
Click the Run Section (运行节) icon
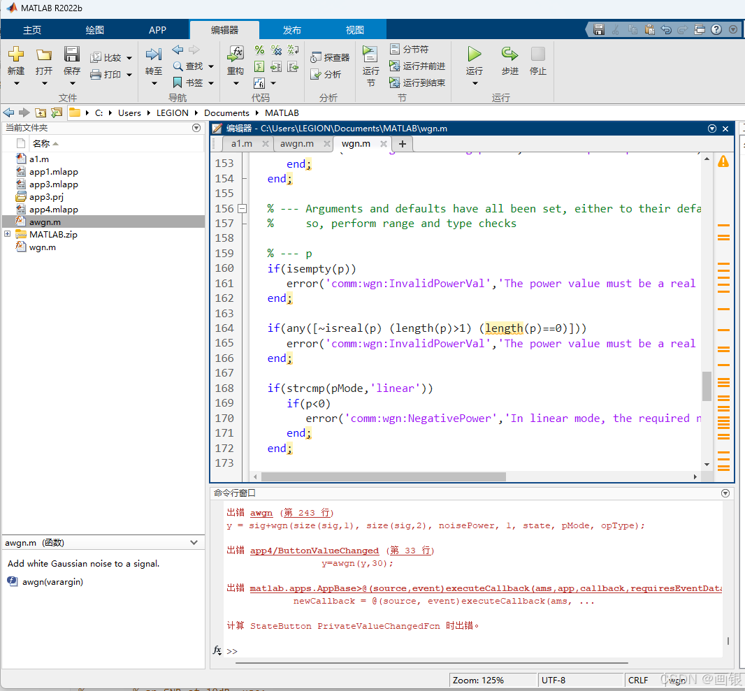click(370, 54)
